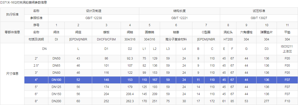Select the 尺寸信息 section label
This screenshot has height=105, width=298.
click(x=12, y=74)
